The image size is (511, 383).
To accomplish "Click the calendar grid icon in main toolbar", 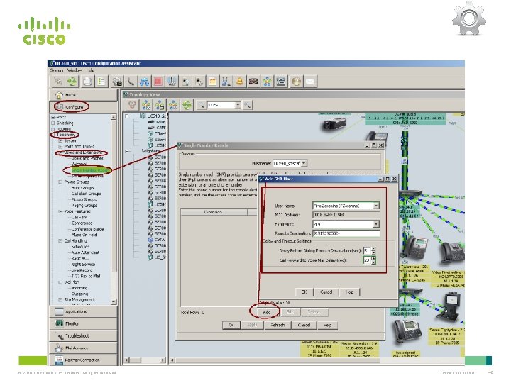I will (212, 81).
